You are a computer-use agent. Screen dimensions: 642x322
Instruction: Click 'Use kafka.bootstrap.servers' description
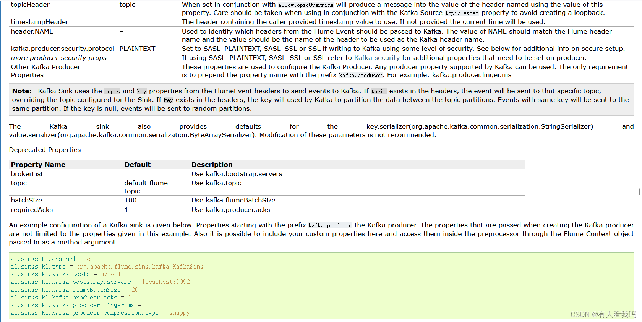coord(237,174)
